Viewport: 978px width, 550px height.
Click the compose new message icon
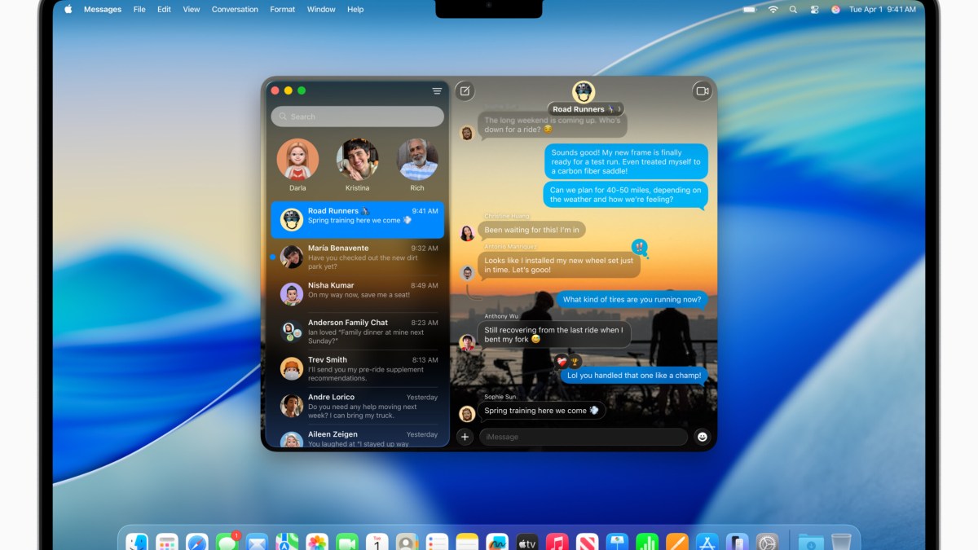(x=465, y=91)
